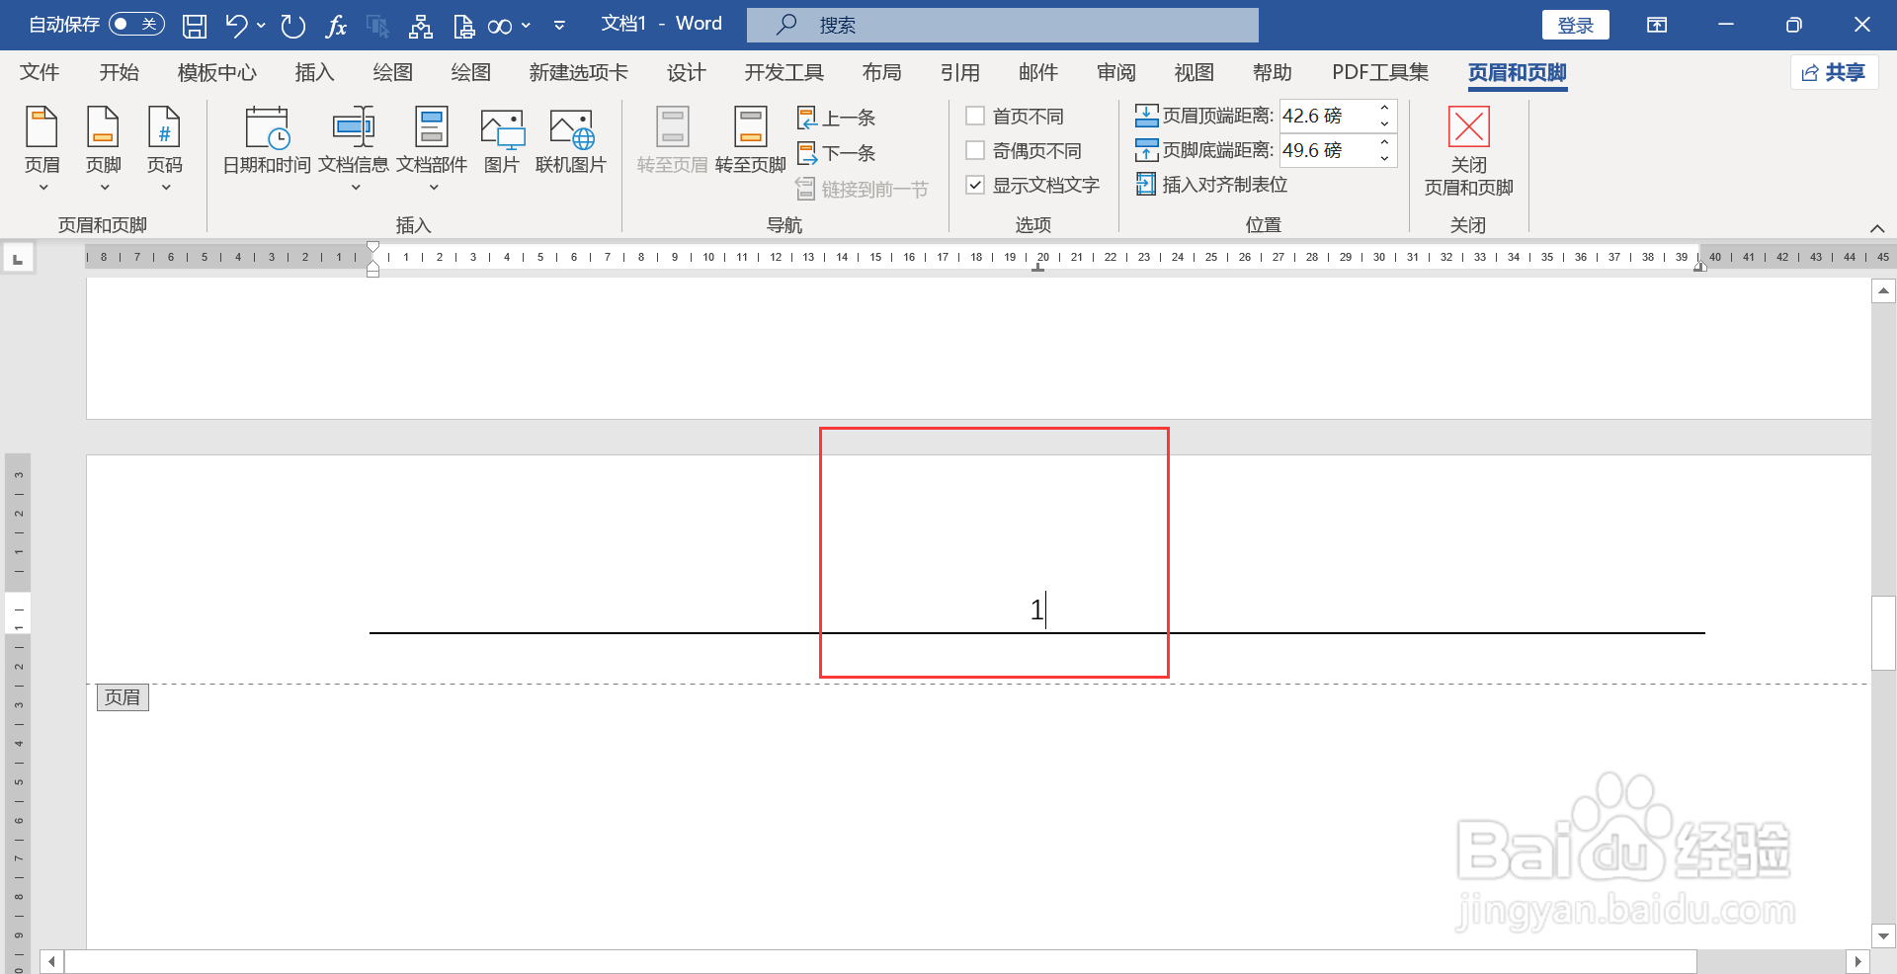The width and height of the screenshot is (1897, 974).
Task: Open the Developer (开发工具) tab
Action: pos(784,72)
